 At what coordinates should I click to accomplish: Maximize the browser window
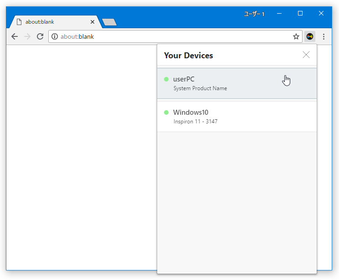point(300,13)
